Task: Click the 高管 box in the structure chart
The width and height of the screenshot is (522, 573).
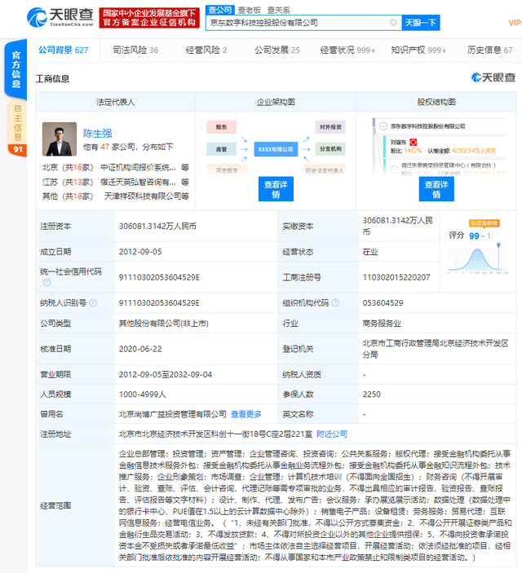Action: coord(221,149)
